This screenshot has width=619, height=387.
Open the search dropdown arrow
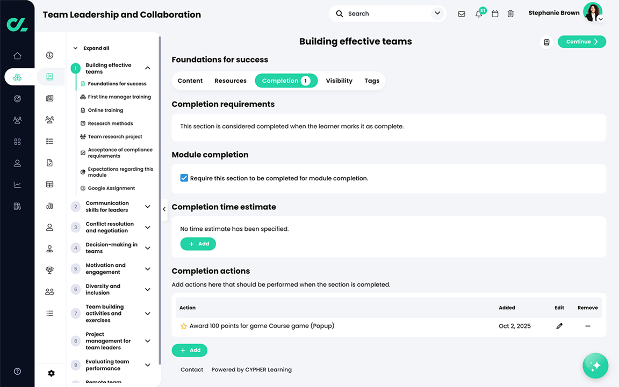point(437,13)
